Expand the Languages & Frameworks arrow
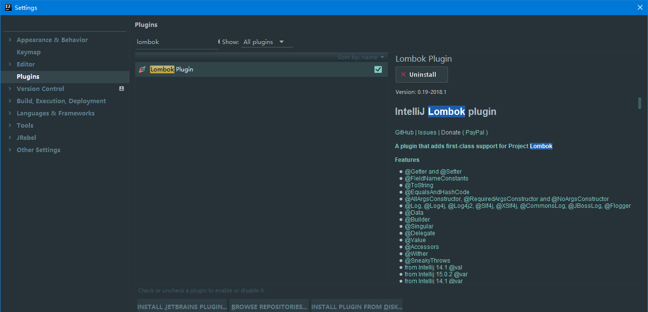 pyautogui.click(x=10, y=113)
